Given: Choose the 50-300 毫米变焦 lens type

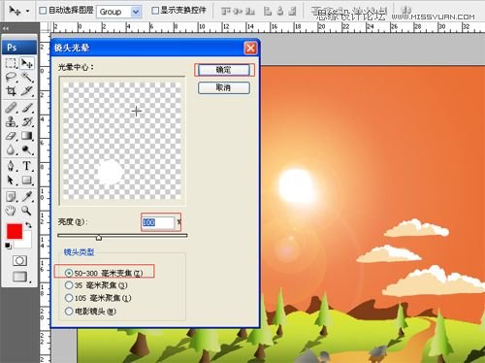Looking at the screenshot, I should 69,273.
